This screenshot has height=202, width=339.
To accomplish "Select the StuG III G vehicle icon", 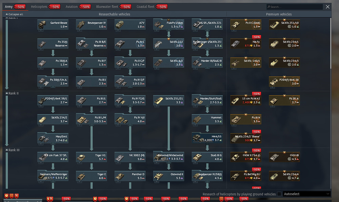I will (197, 157).
